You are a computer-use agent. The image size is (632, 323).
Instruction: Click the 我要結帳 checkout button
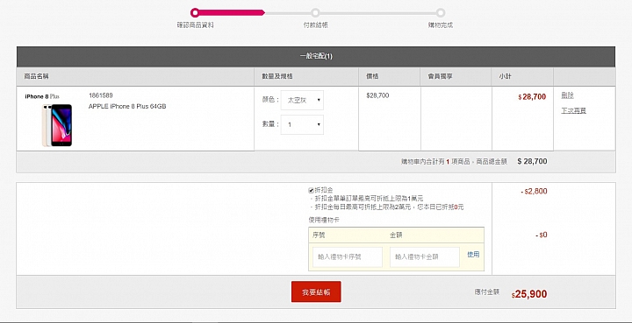click(x=316, y=291)
